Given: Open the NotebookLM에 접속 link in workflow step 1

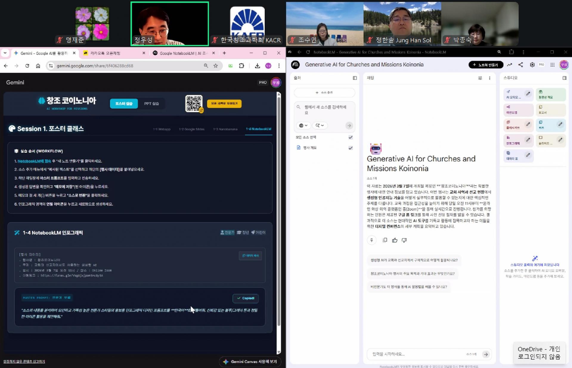Looking at the screenshot, I should pyautogui.click(x=34, y=161).
